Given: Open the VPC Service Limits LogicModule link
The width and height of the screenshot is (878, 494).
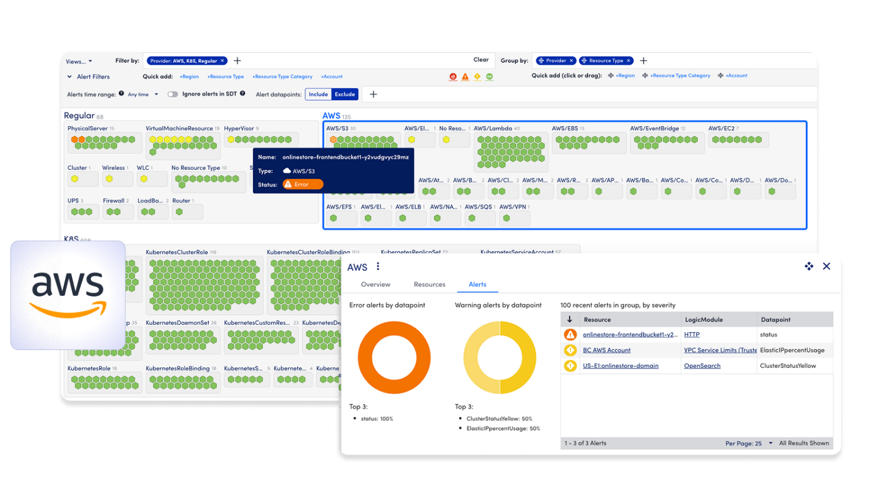Looking at the screenshot, I should tap(720, 350).
